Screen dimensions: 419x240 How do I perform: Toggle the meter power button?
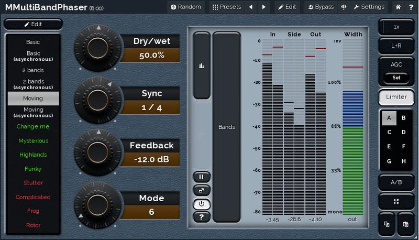coord(202,204)
